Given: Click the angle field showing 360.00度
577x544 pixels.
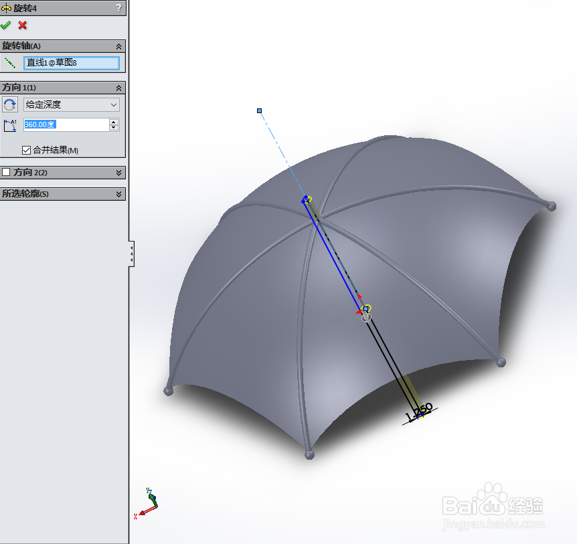Looking at the screenshot, I should 66,124.
